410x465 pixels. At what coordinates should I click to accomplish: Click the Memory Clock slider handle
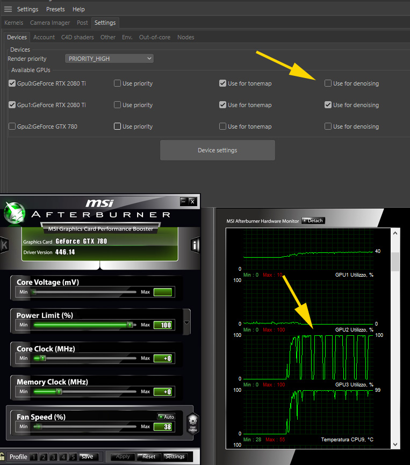tap(59, 391)
